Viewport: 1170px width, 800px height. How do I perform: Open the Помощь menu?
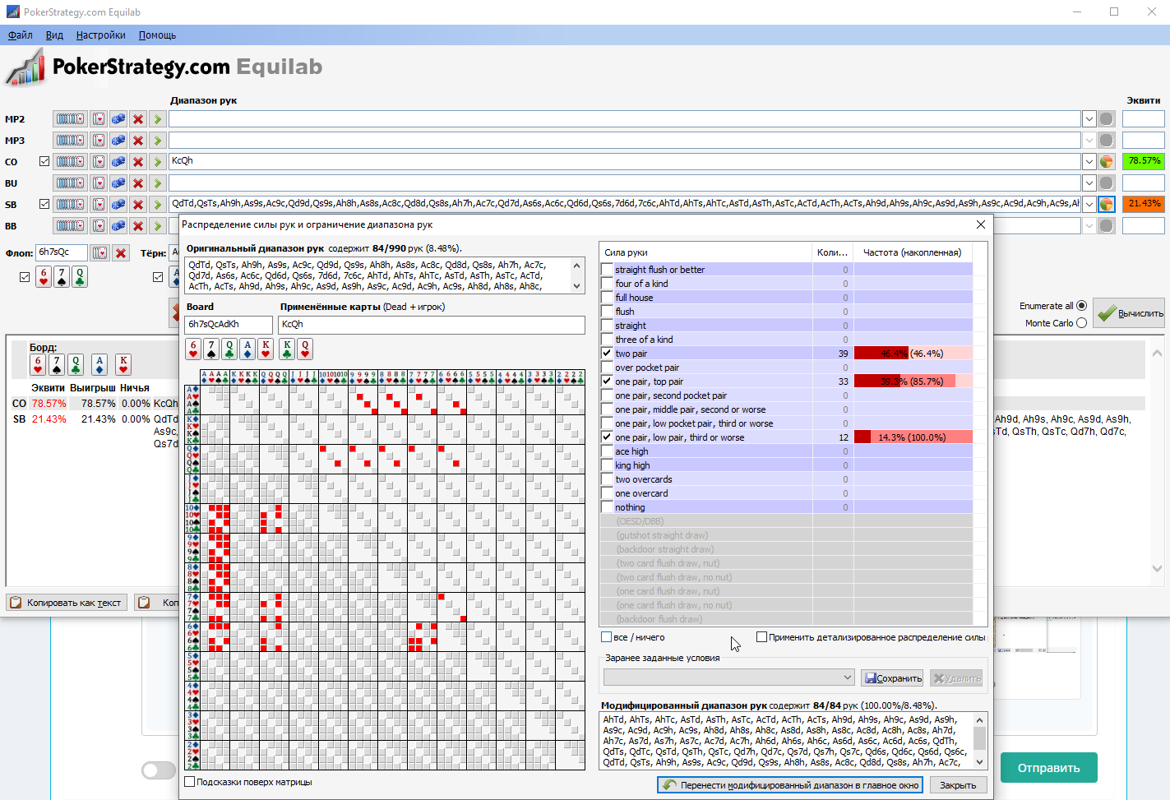click(157, 35)
